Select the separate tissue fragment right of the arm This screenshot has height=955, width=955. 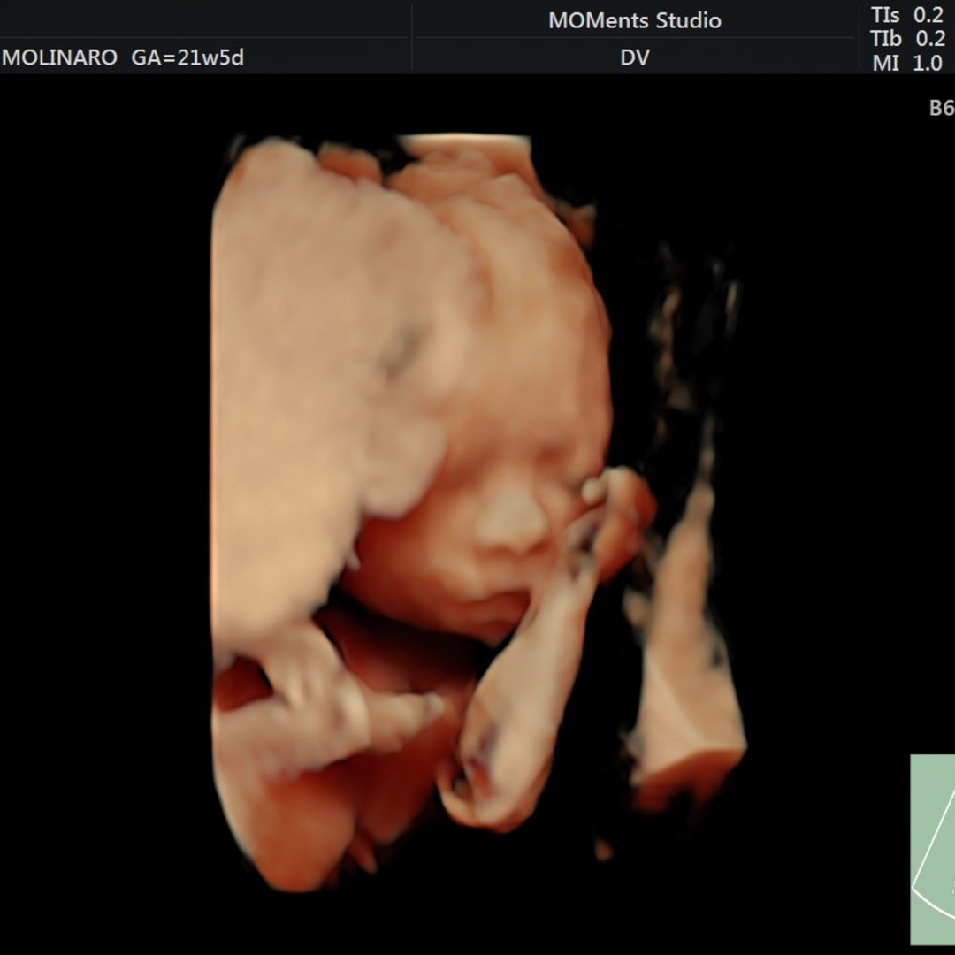(690, 690)
